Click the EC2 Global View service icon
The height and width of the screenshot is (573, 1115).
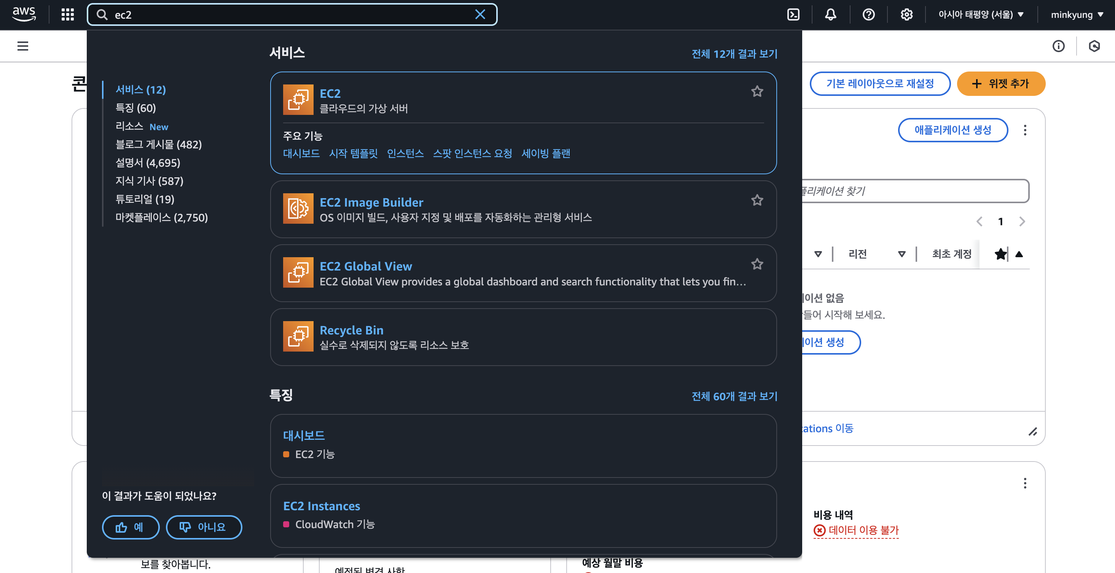(298, 273)
